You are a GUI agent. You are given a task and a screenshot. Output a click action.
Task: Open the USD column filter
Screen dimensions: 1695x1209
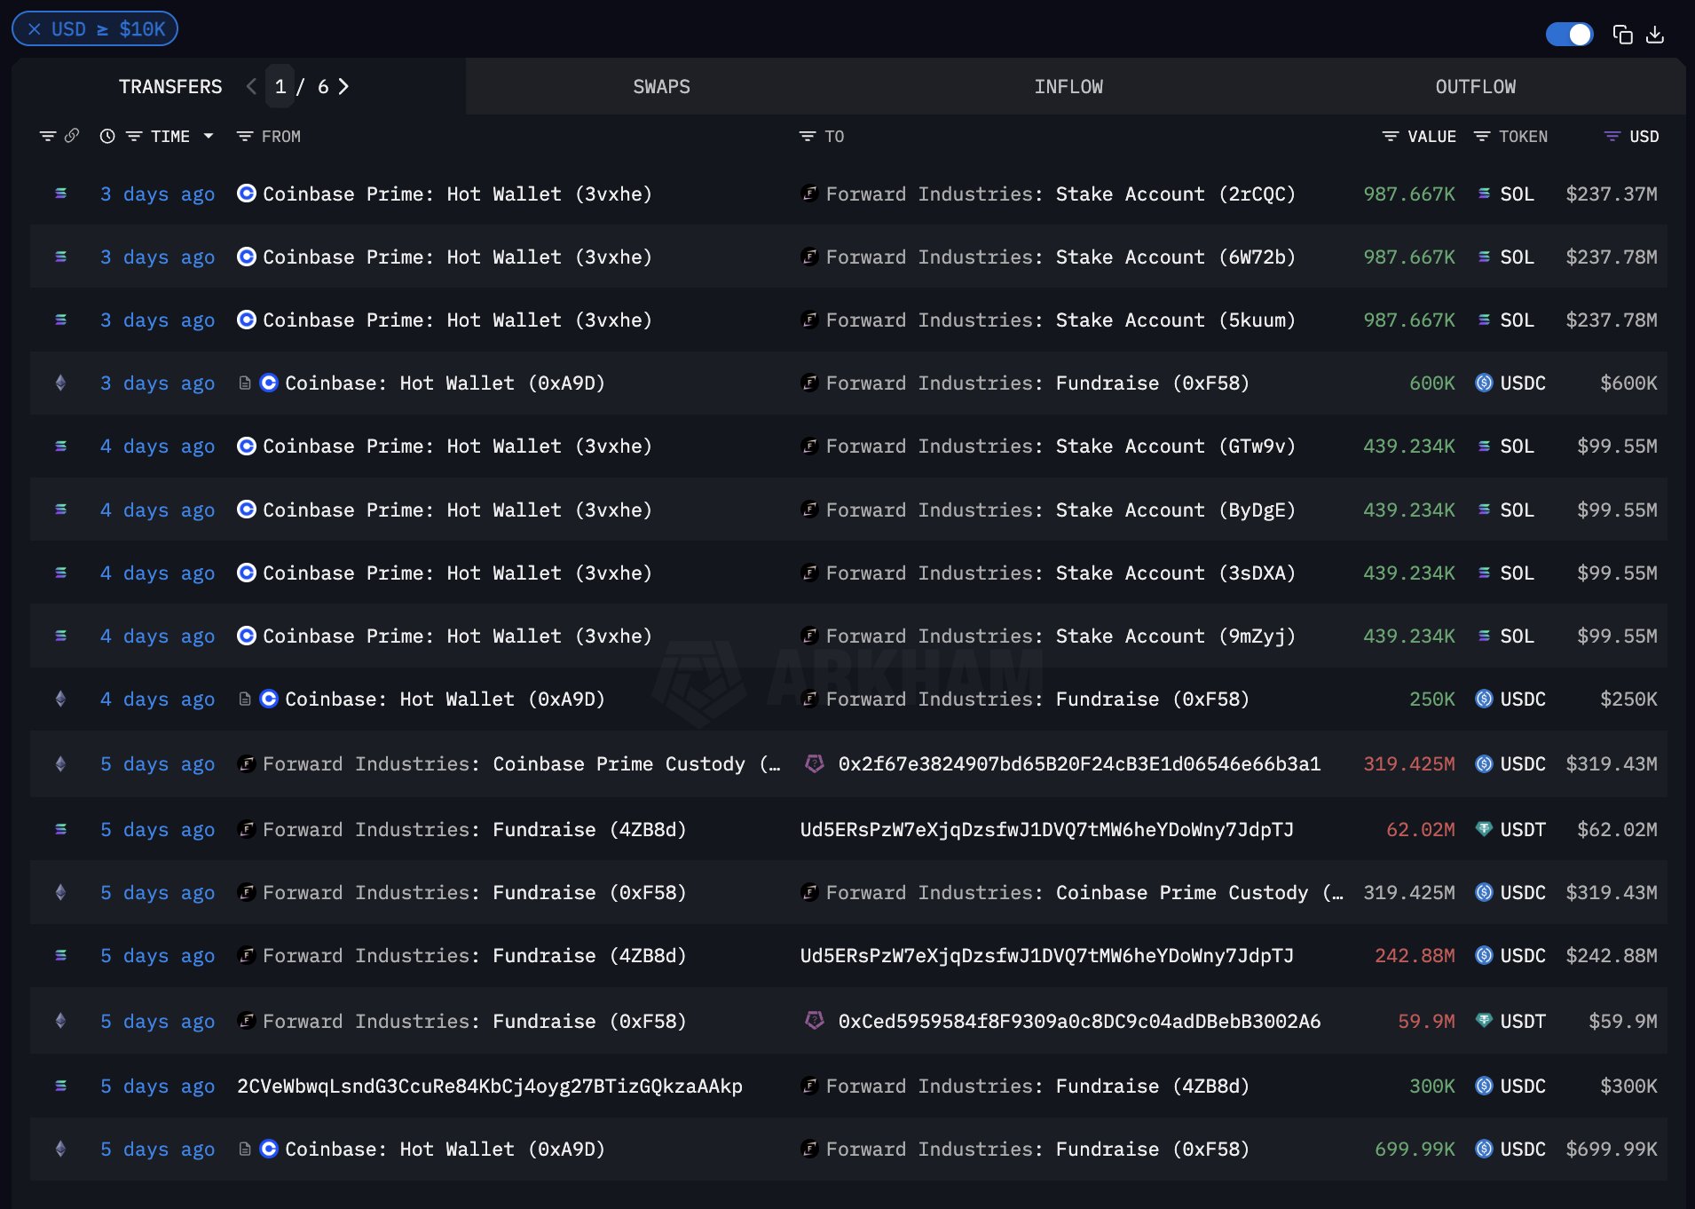pos(1612,136)
